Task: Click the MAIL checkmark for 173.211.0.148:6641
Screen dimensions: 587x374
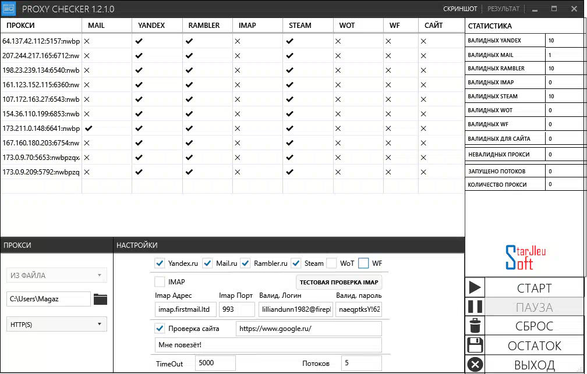Action: (89, 129)
